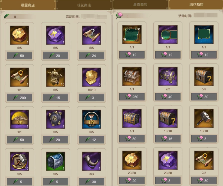Buy the map scroll for 200 leaves
The width and height of the screenshot is (223, 186).
click(19, 98)
